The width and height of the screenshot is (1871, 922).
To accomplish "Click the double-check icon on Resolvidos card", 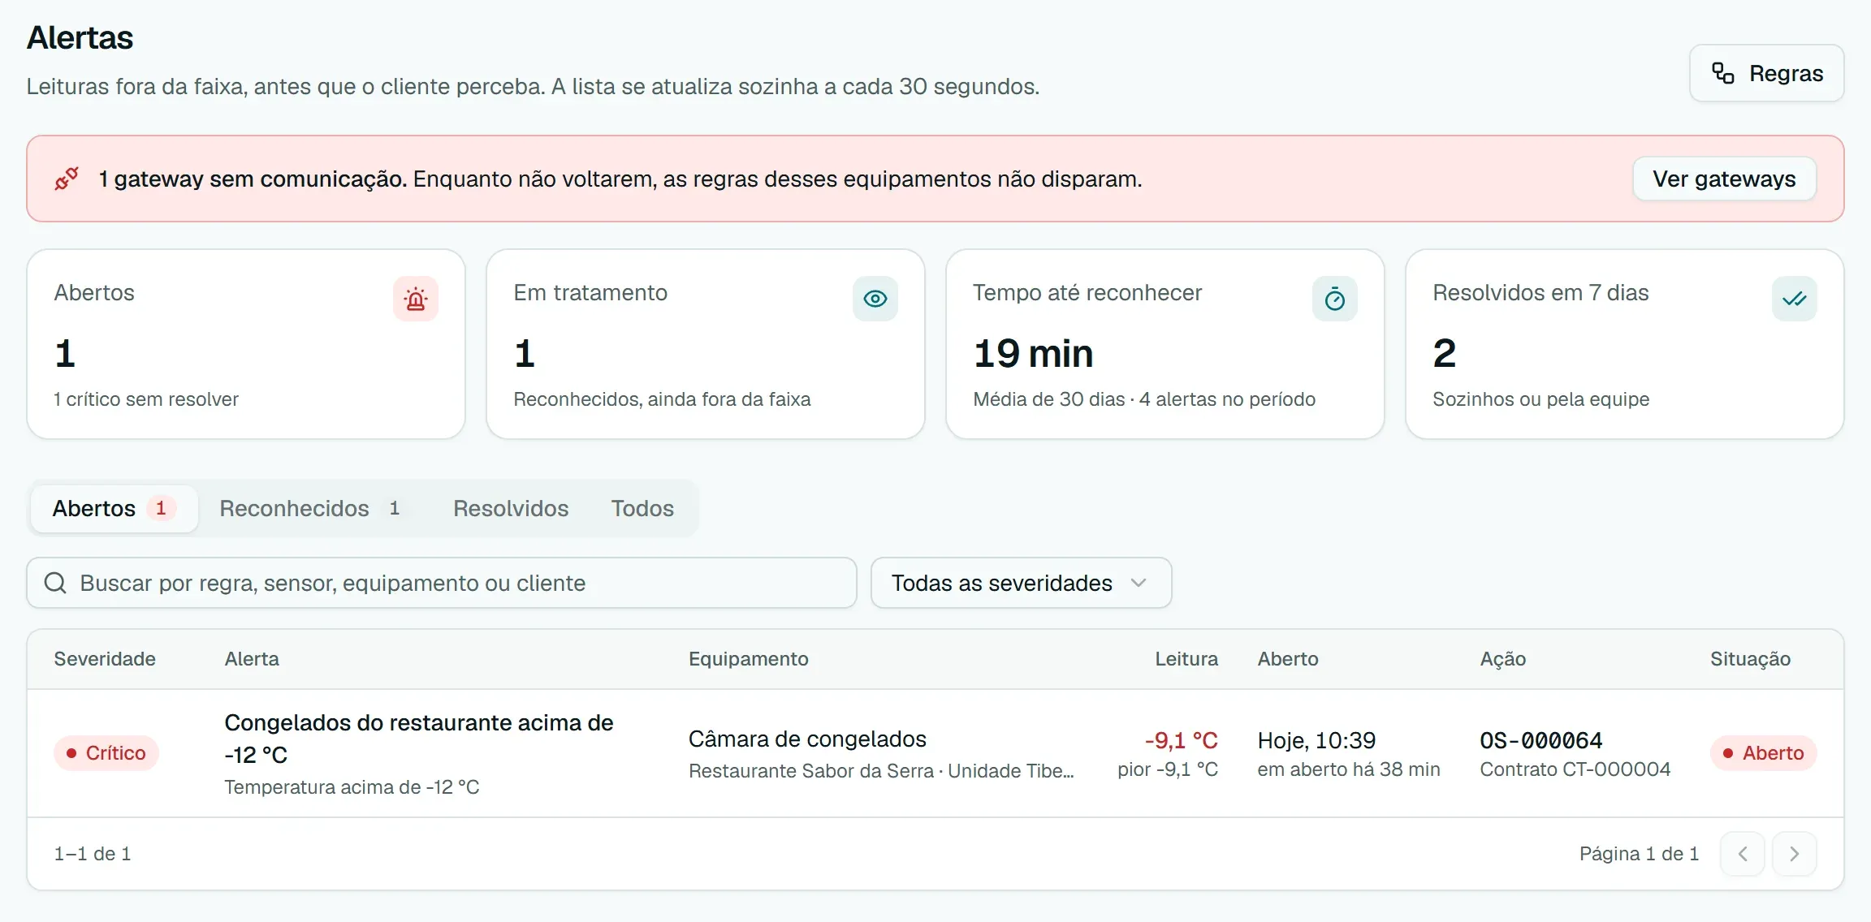I will (x=1795, y=299).
